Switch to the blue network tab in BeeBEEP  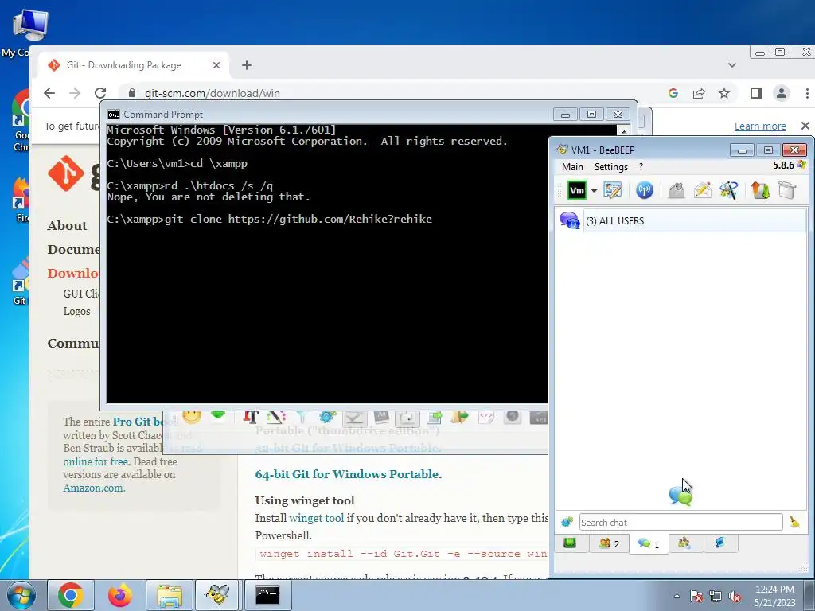coord(719,543)
